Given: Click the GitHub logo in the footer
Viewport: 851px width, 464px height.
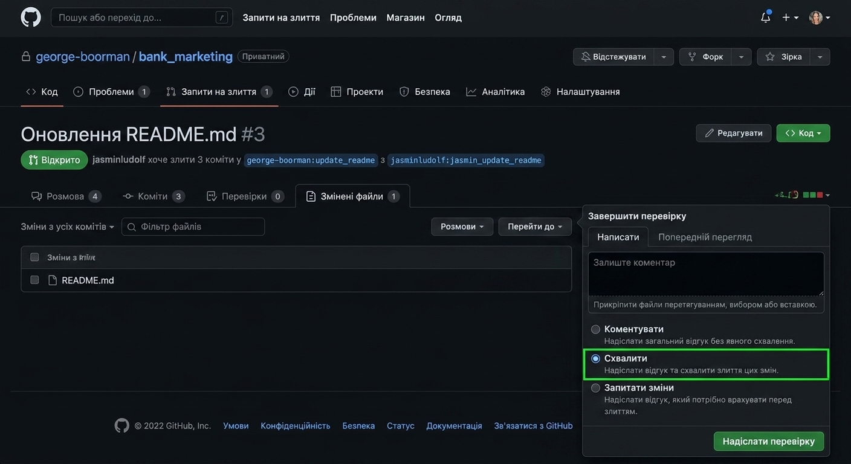Looking at the screenshot, I should point(122,426).
